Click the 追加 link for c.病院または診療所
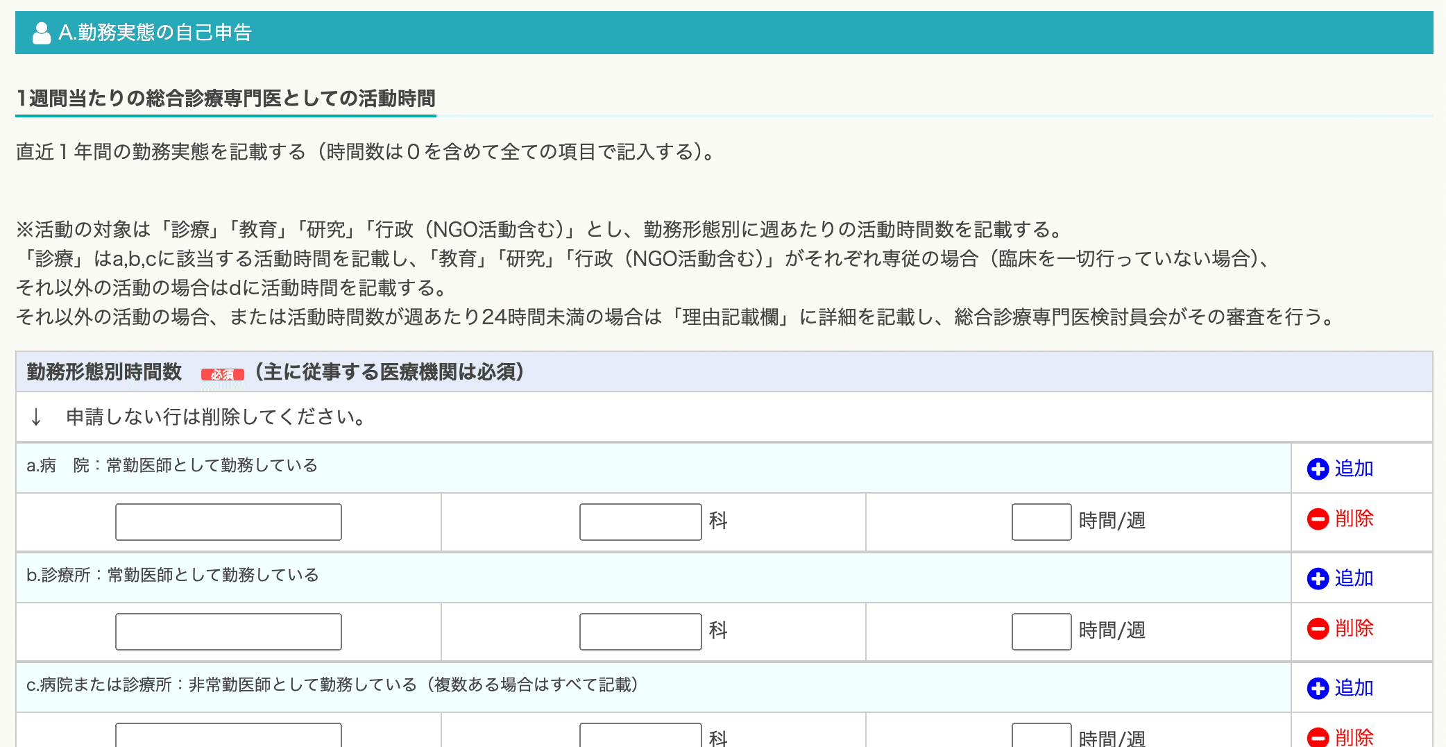Viewport: 1446px width, 747px height. point(1354,688)
